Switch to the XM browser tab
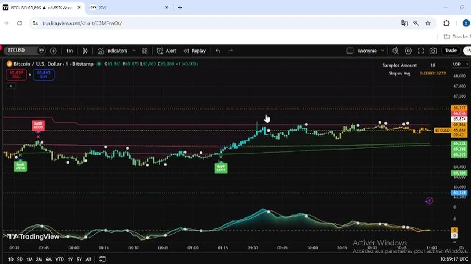 point(129,7)
